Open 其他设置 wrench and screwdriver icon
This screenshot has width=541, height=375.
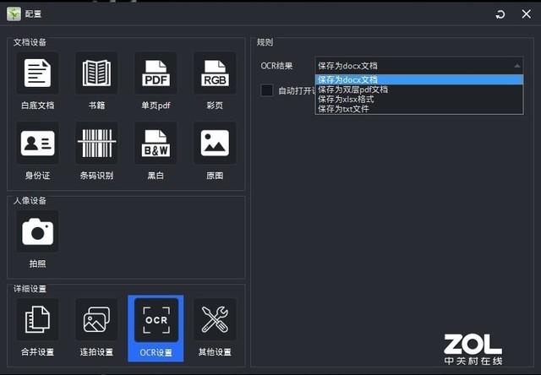(x=215, y=320)
